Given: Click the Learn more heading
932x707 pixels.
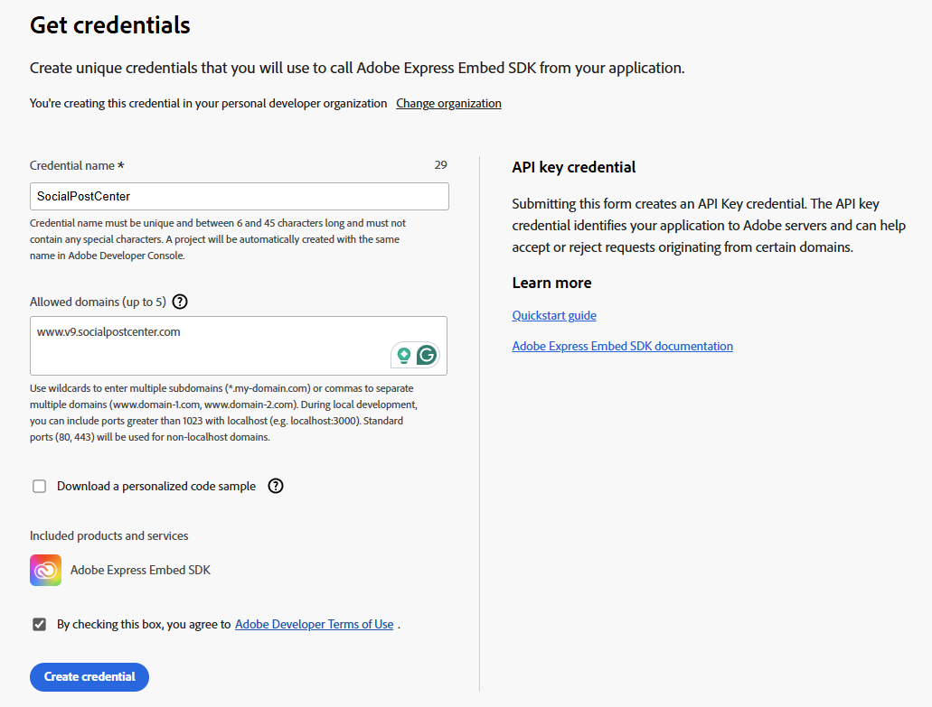Looking at the screenshot, I should point(551,284).
